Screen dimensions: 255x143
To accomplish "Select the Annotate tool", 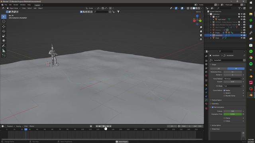I will pyautogui.click(x=4, y=46).
